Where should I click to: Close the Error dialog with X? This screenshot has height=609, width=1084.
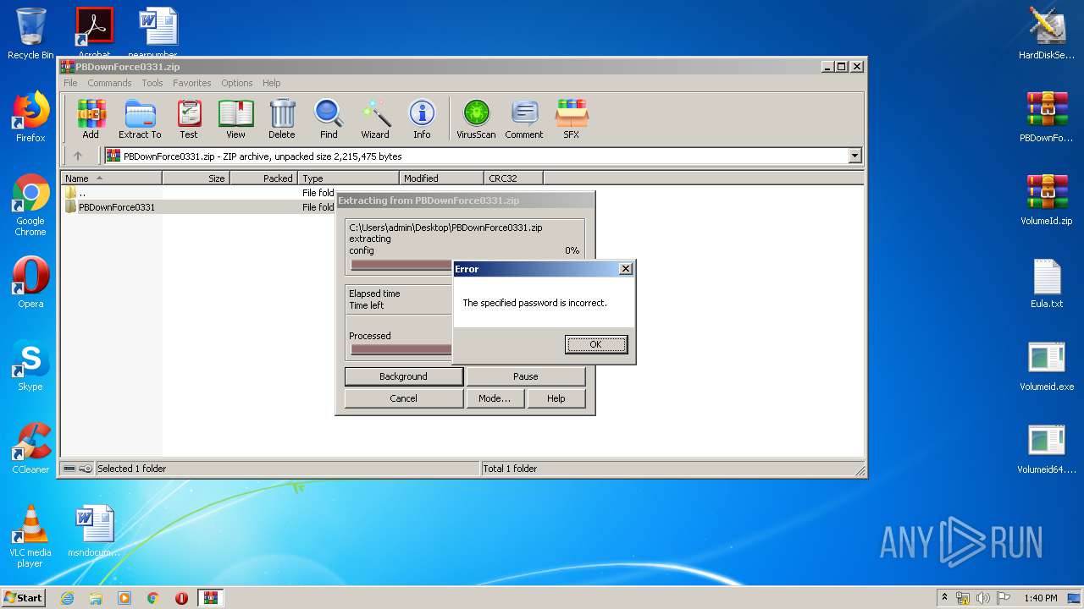point(626,269)
